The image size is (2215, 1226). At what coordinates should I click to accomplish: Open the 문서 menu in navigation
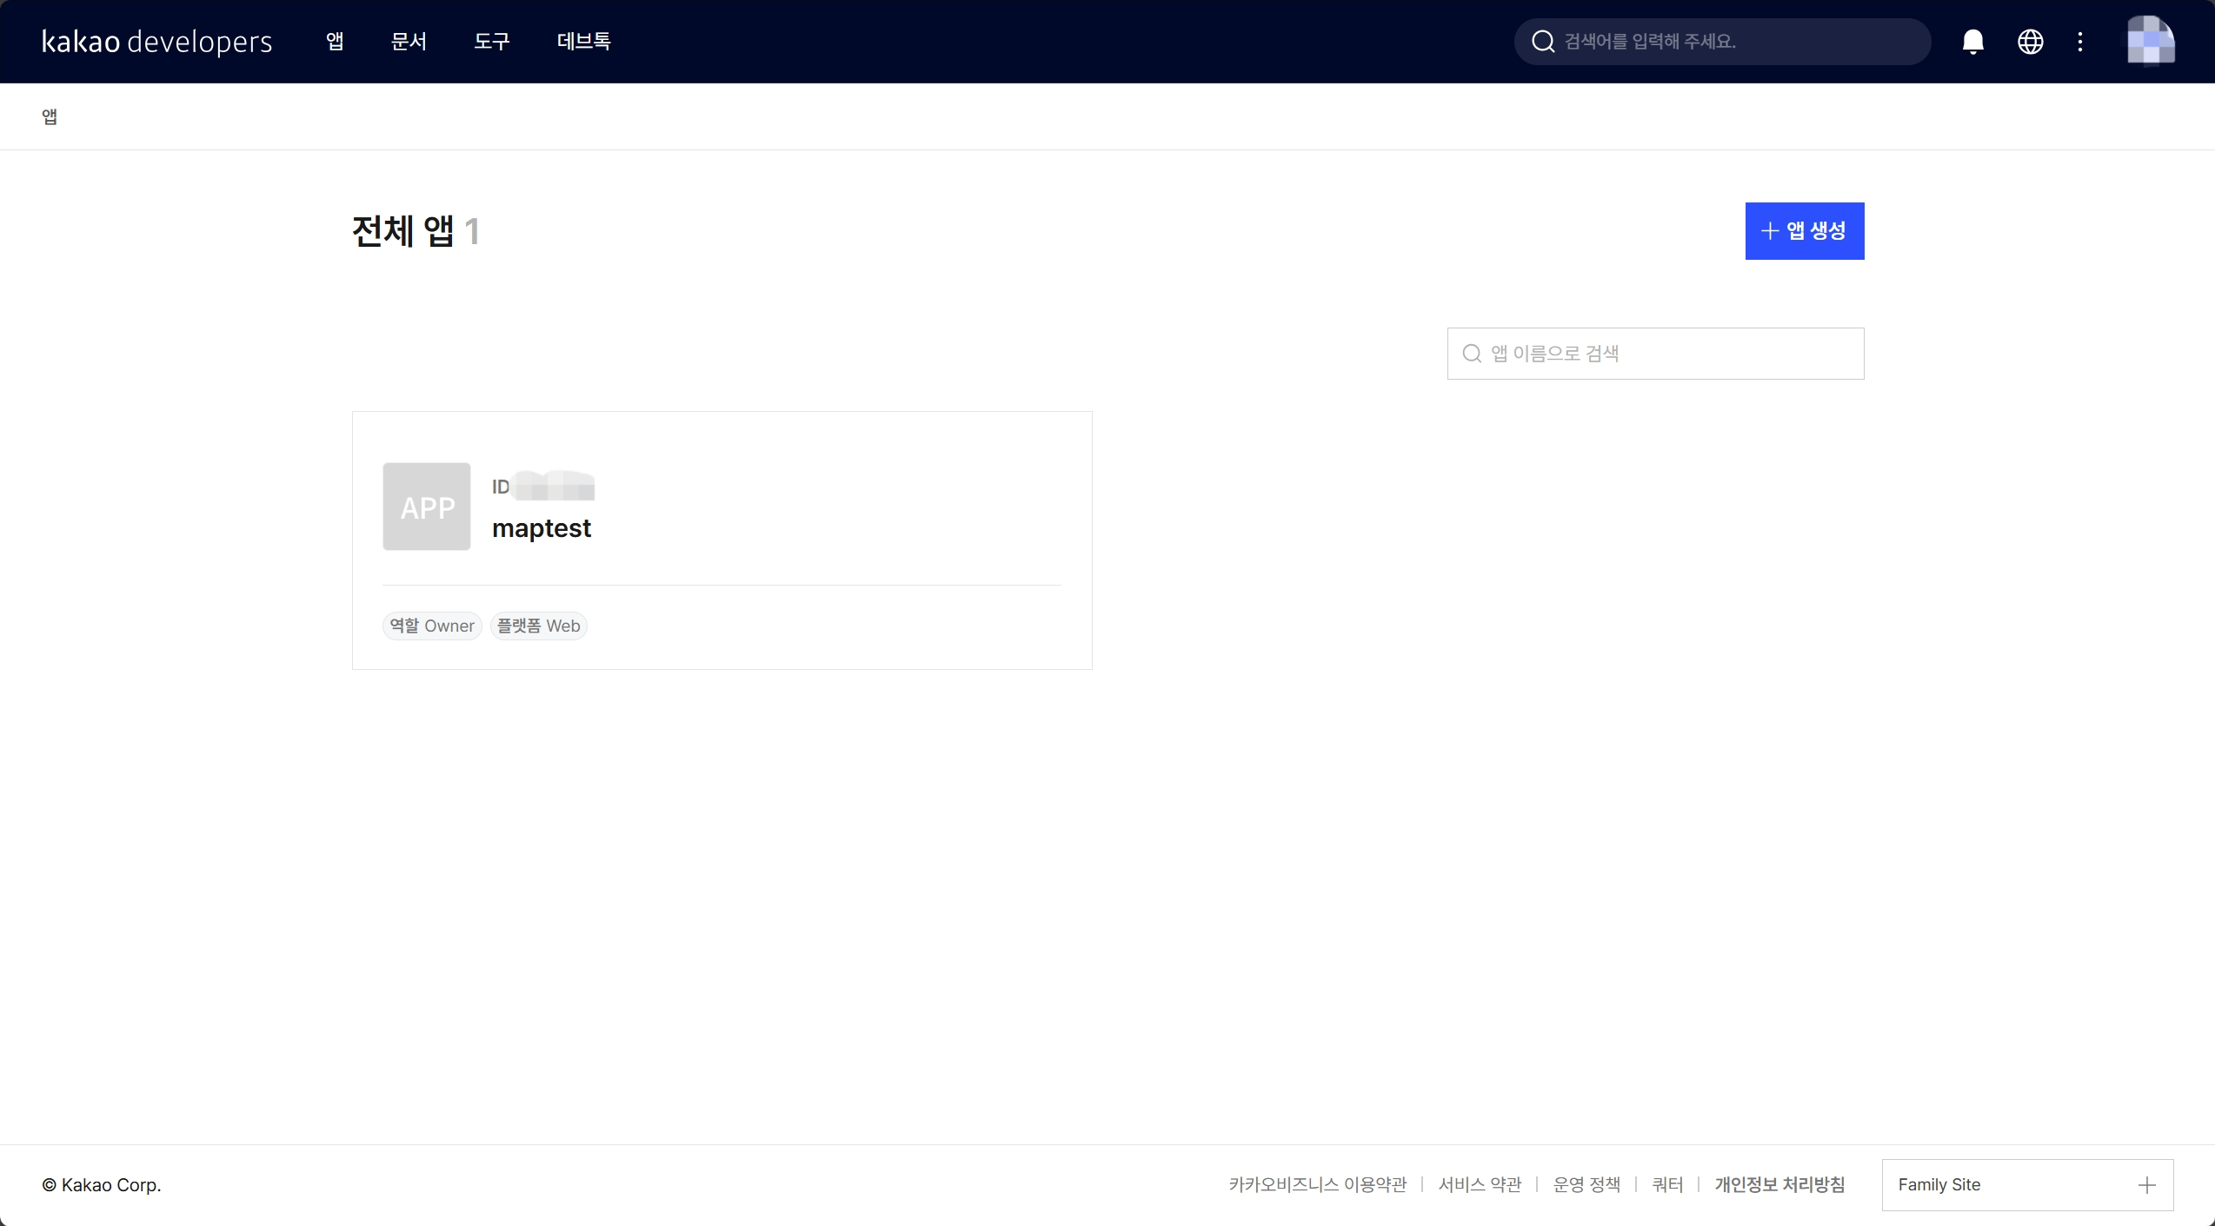point(409,42)
